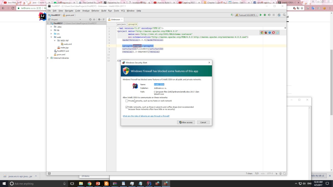The height and width of the screenshot is (187, 333).
Task: Collapse all in the Project panel
Action: click(x=94, y=19)
